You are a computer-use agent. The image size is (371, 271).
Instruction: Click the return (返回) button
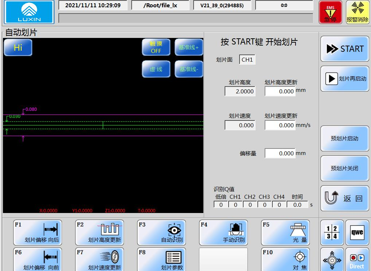click(x=344, y=198)
